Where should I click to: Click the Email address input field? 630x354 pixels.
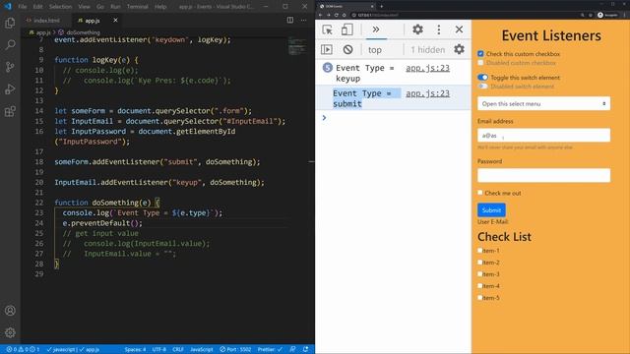(543, 136)
